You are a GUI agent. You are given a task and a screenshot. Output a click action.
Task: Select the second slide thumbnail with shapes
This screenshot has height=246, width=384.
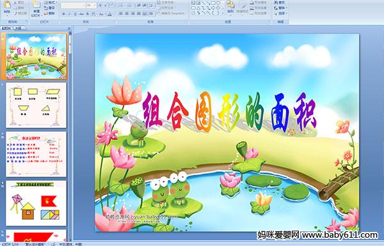pyautogui.click(x=36, y=105)
